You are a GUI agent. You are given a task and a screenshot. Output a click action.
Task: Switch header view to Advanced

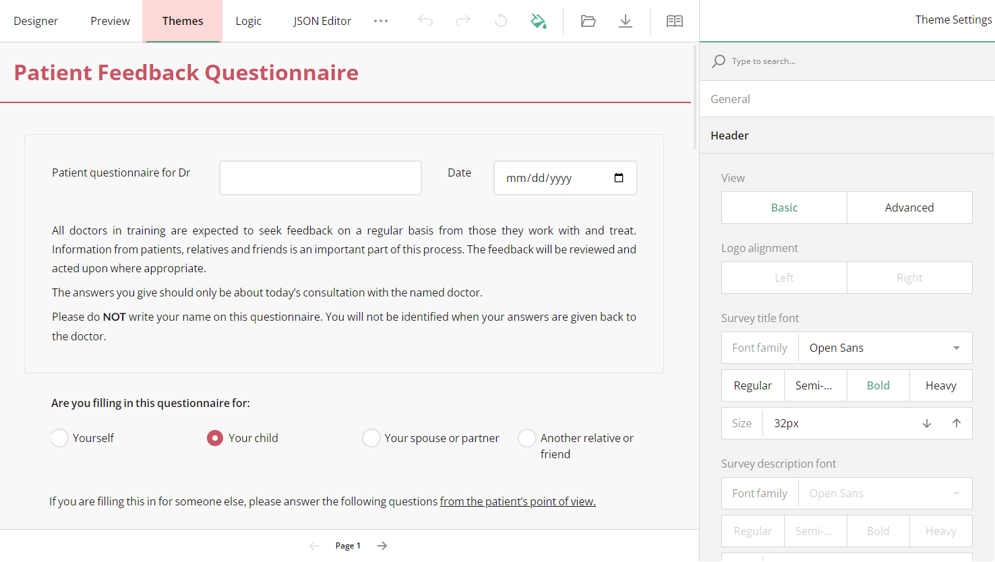909,208
